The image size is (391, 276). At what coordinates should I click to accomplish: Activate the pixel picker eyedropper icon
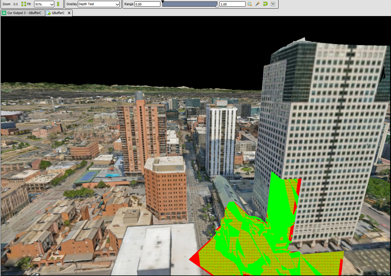point(257,4)
